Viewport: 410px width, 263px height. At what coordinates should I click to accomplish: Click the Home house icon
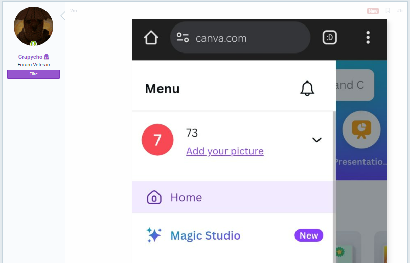[x=154, y=197]
